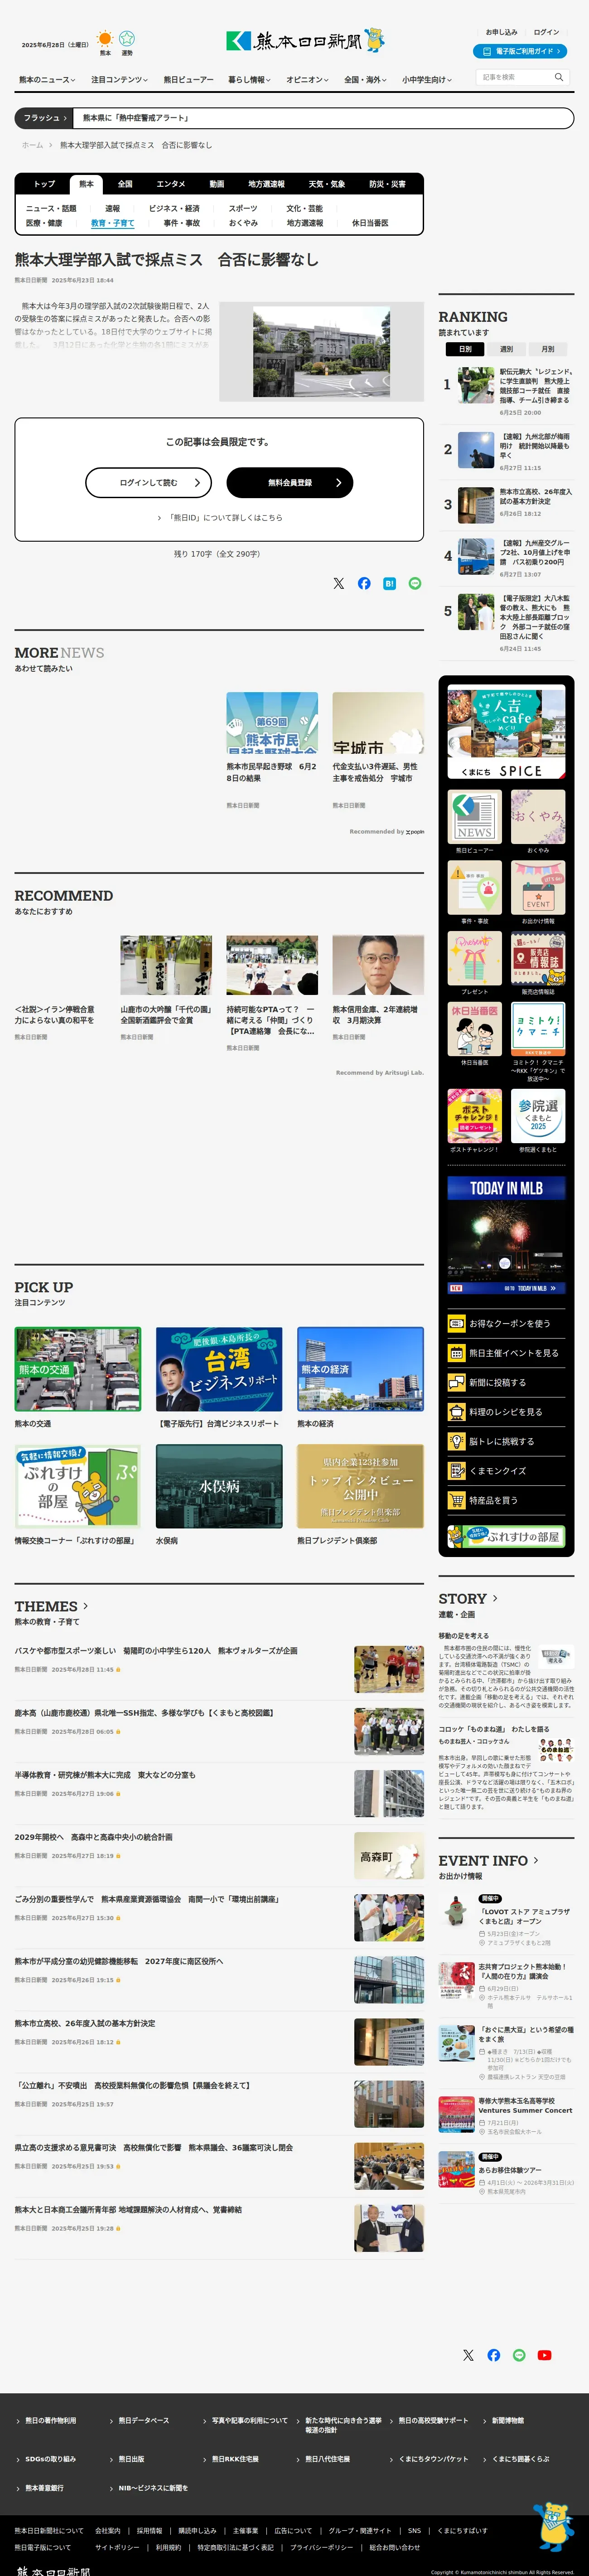Open the THEMES section arrow
Image resolution: width=589 pixels, height=2576 pixels.
pyautogui.click(x=85, y=1606)
